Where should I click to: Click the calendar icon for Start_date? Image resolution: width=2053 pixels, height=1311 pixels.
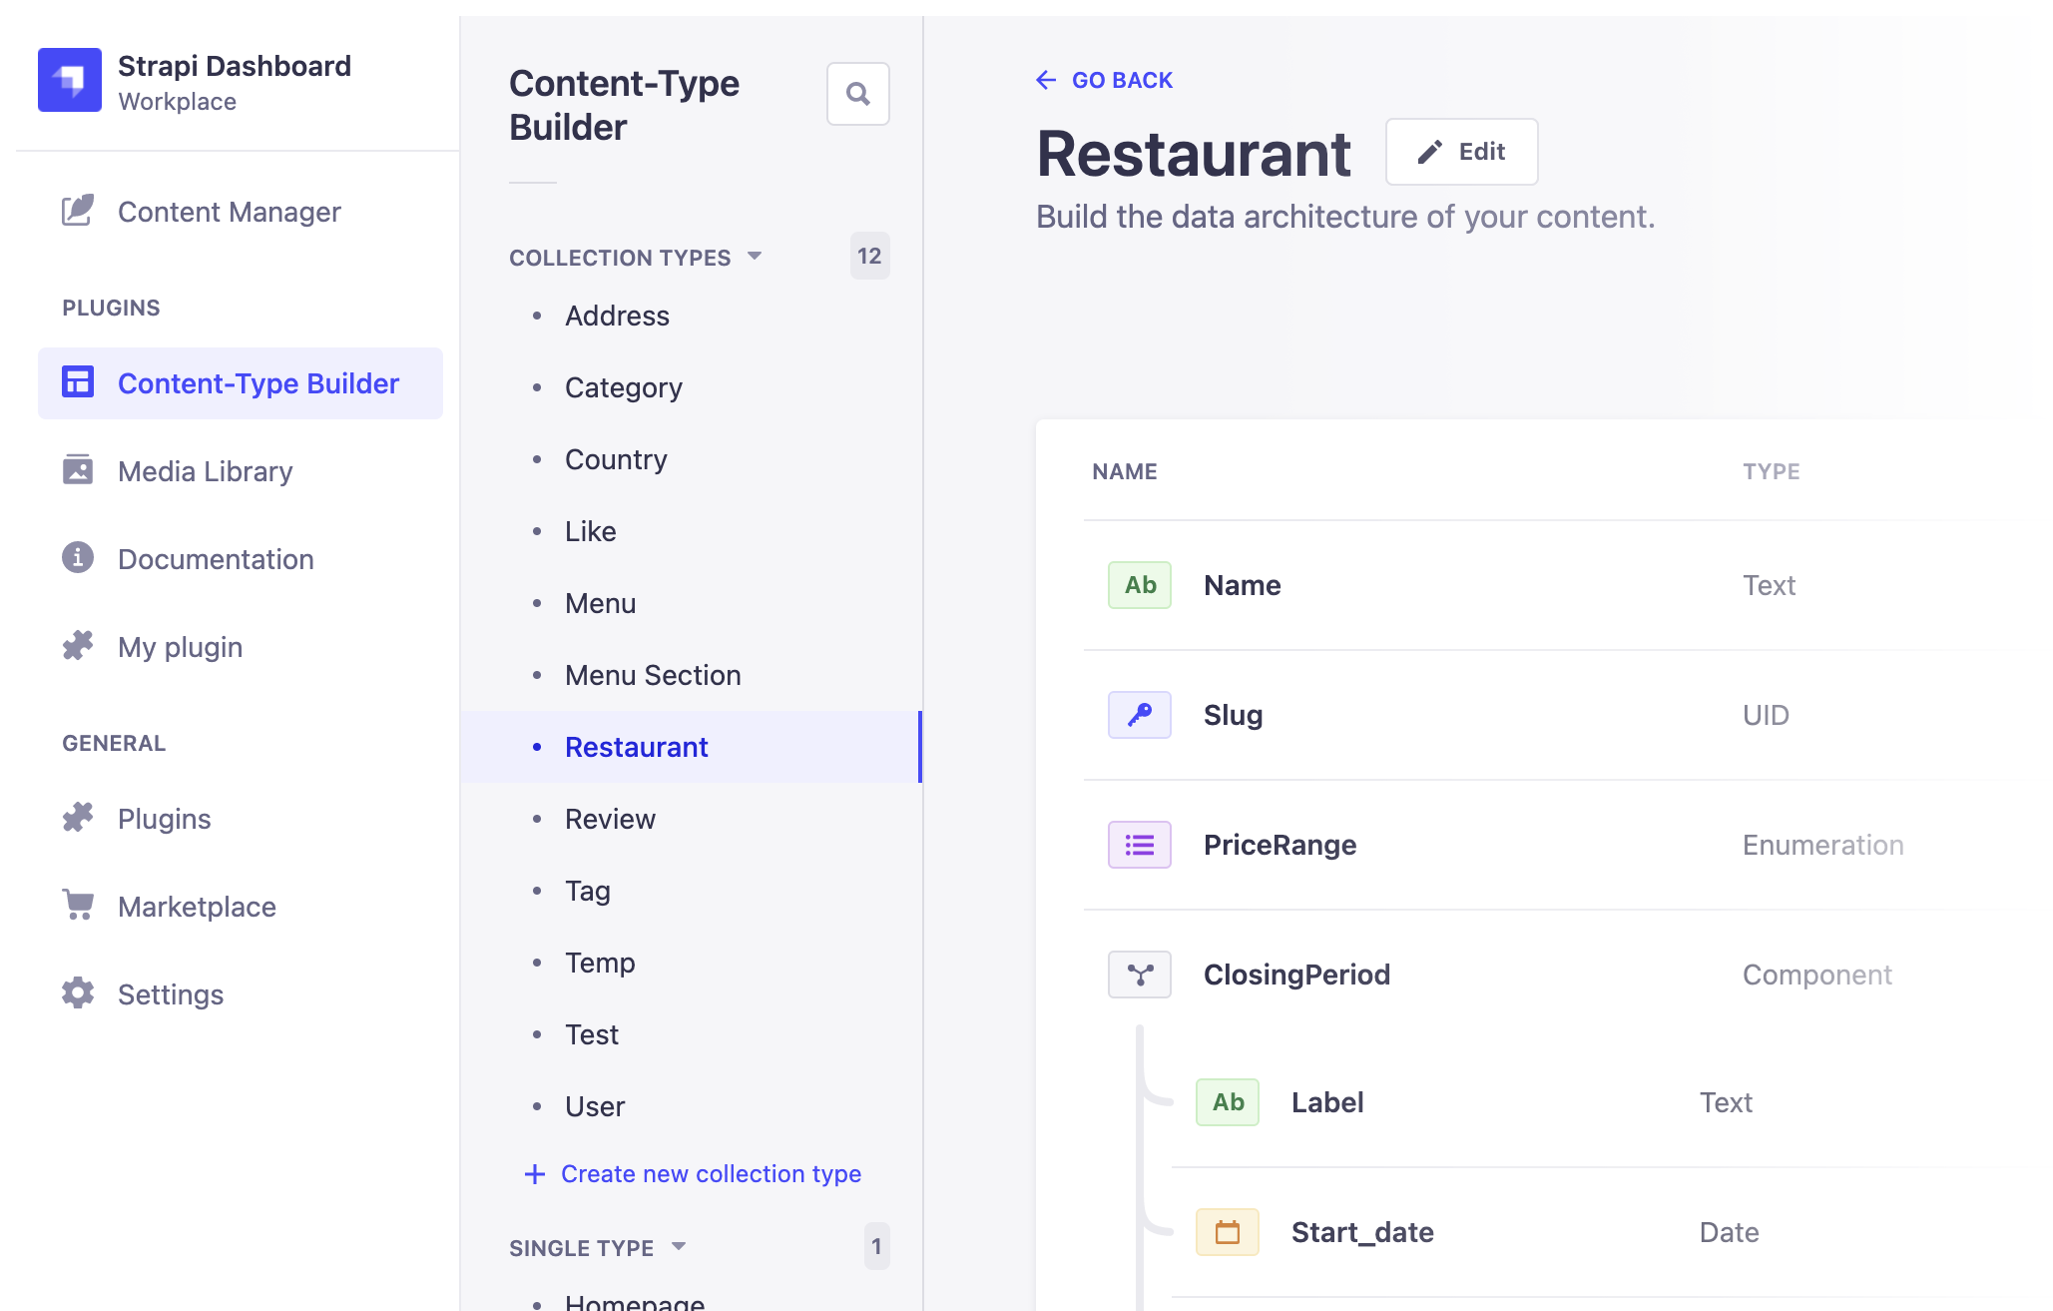[x=1228, y=1232]
